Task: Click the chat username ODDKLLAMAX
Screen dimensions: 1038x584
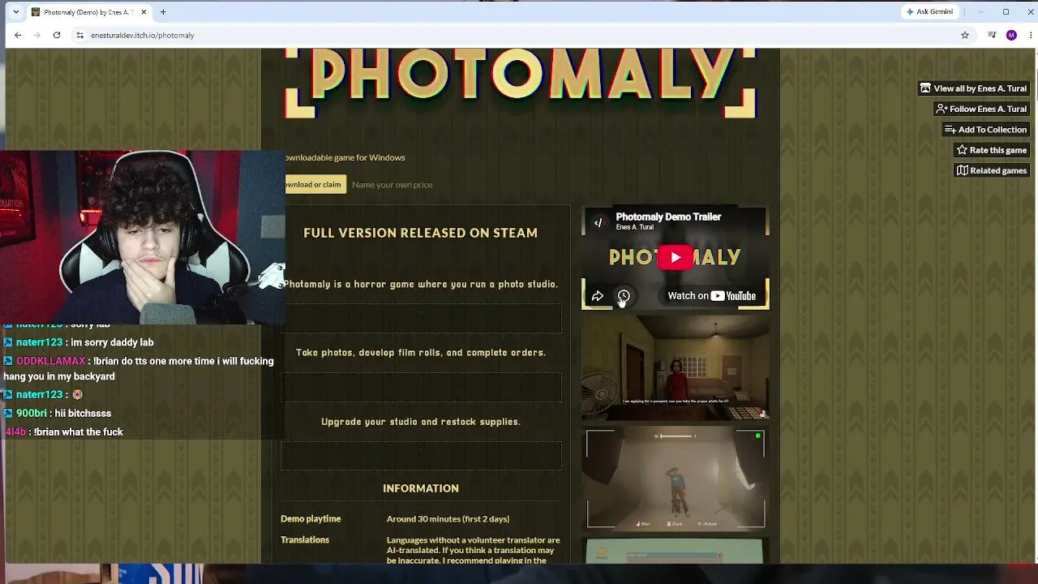Action: 50,361
